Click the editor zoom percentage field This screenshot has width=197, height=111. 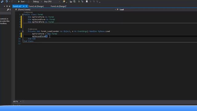coord(15,101)
